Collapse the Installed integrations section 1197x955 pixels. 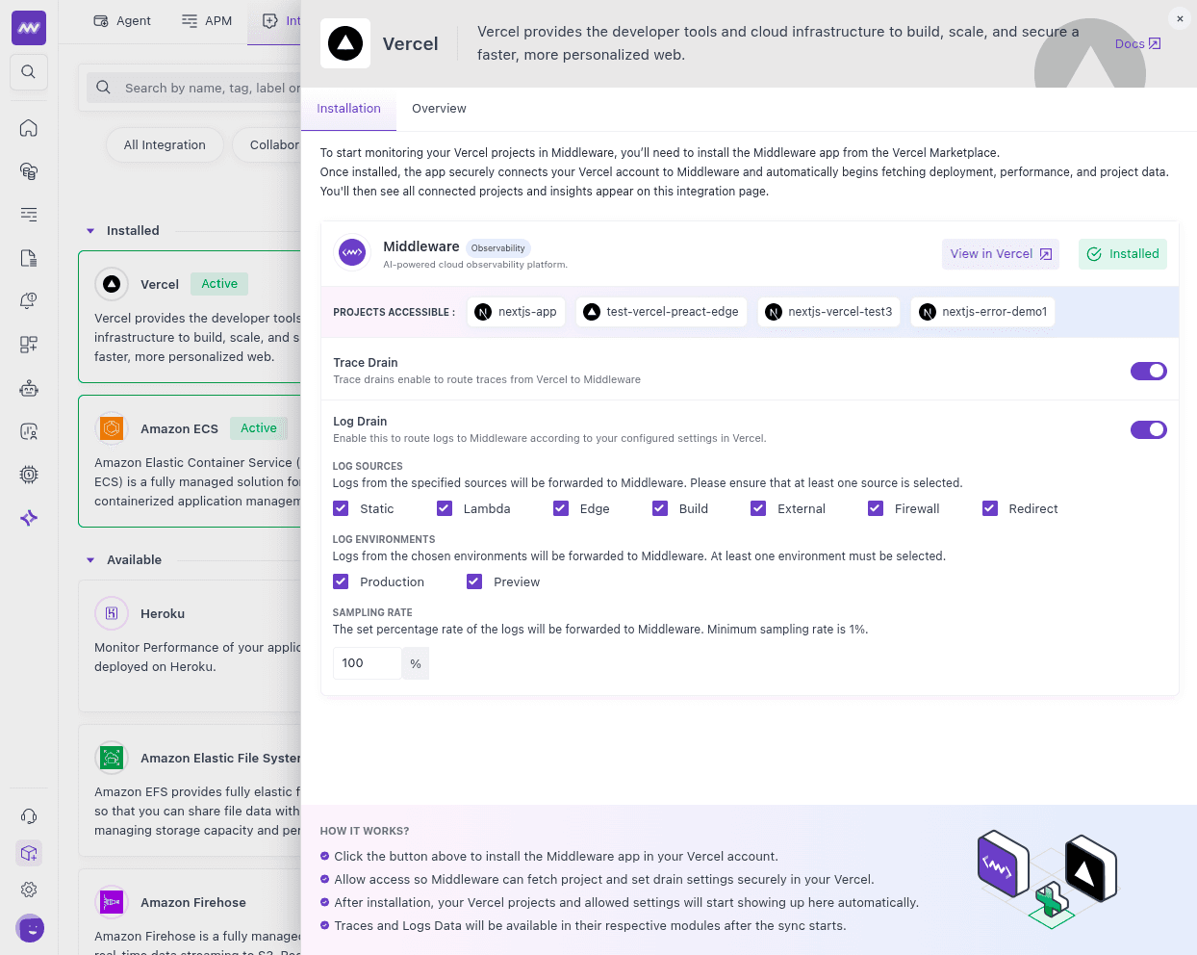pos(90,230)
